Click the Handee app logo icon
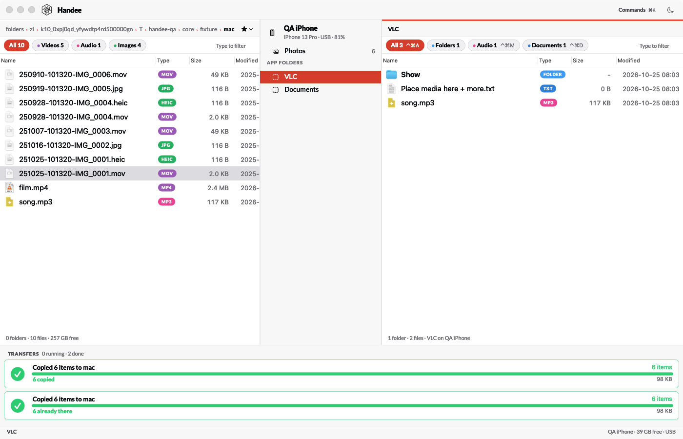Image resolution: width=683 pixels, height=439 pixels. click(x=47, y=10)
